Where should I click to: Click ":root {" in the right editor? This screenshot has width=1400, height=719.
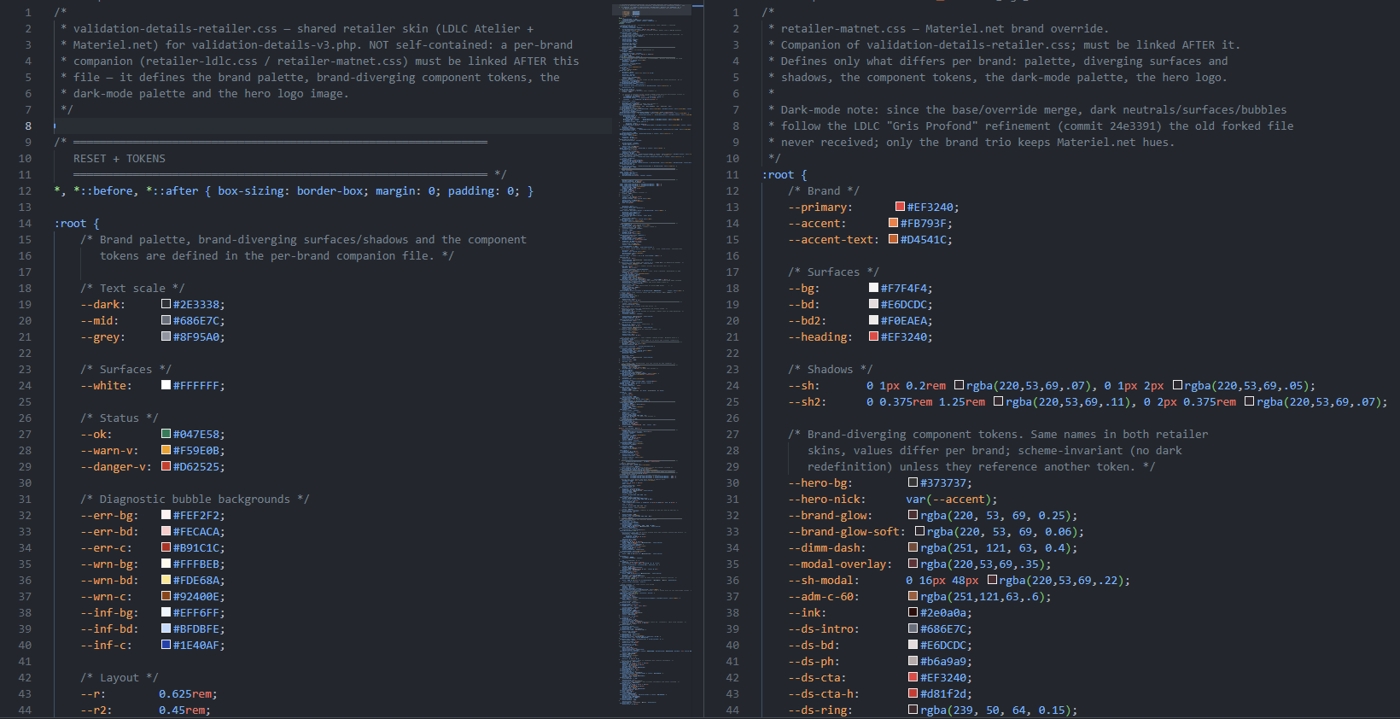click(x=785, y=174)
